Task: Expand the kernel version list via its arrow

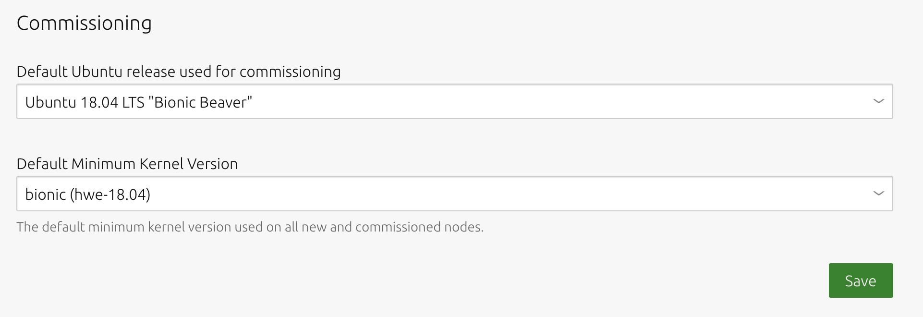Action: pos(878,194)
